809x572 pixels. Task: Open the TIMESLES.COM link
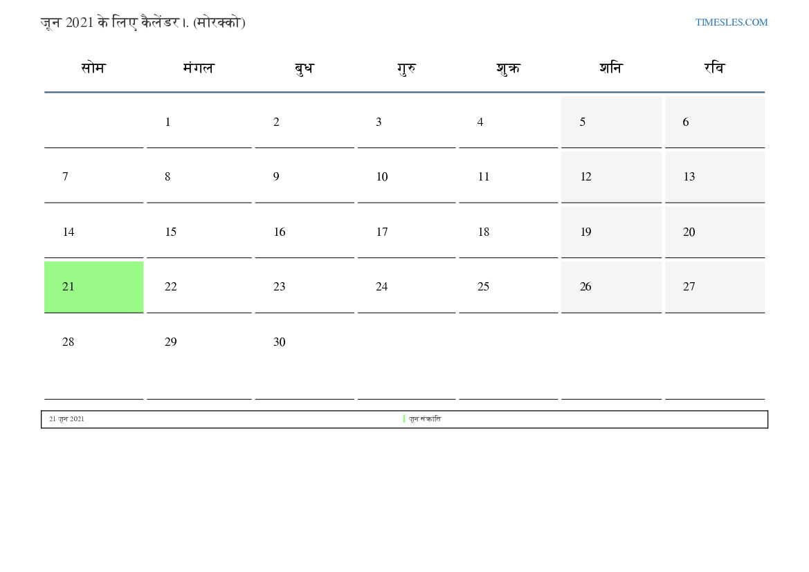tap(731, 22)
